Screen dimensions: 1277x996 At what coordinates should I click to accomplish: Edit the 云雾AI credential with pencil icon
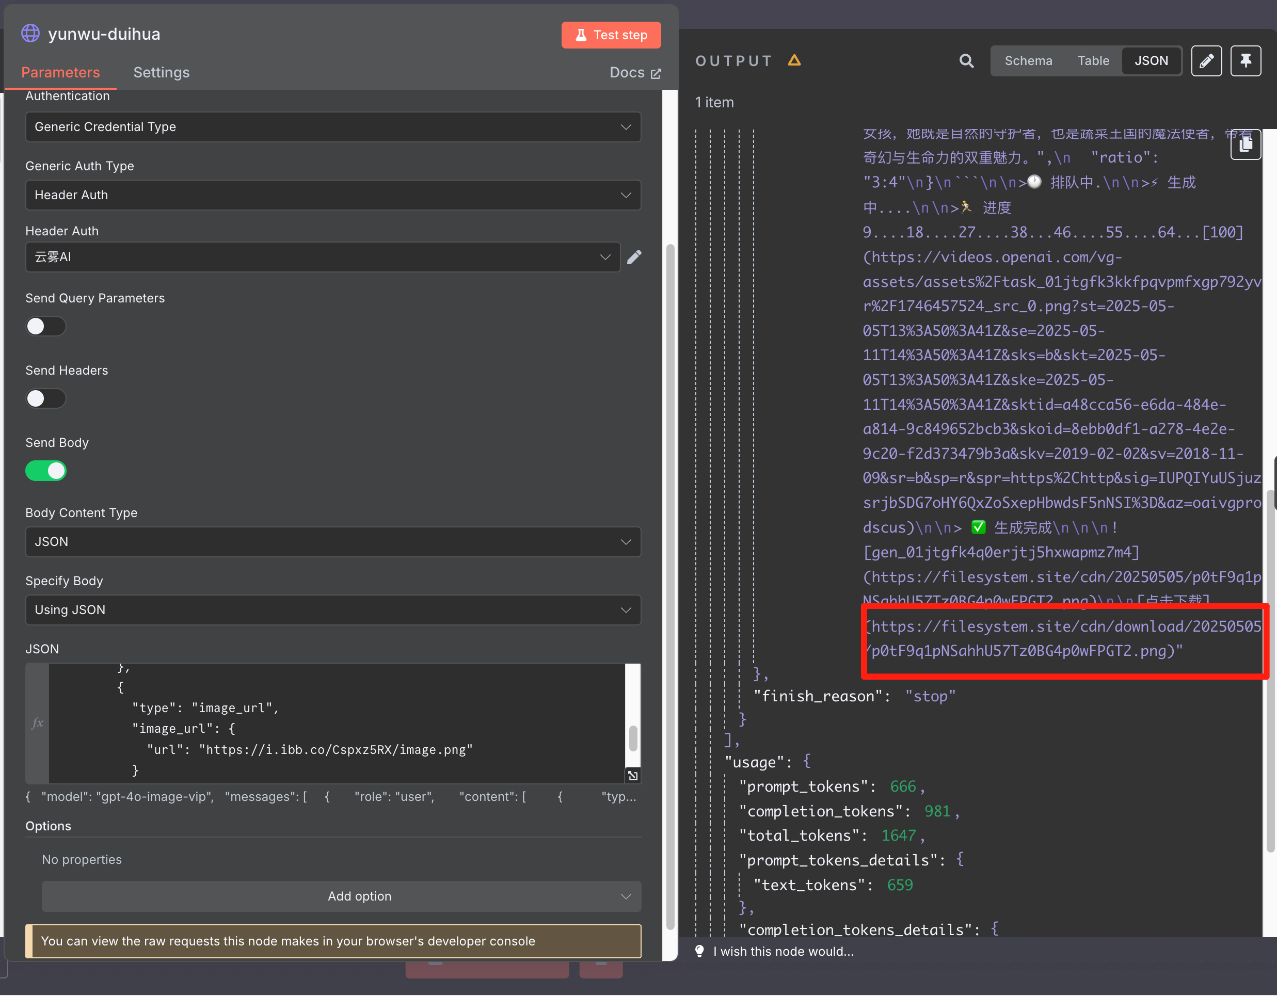[634, 257]
